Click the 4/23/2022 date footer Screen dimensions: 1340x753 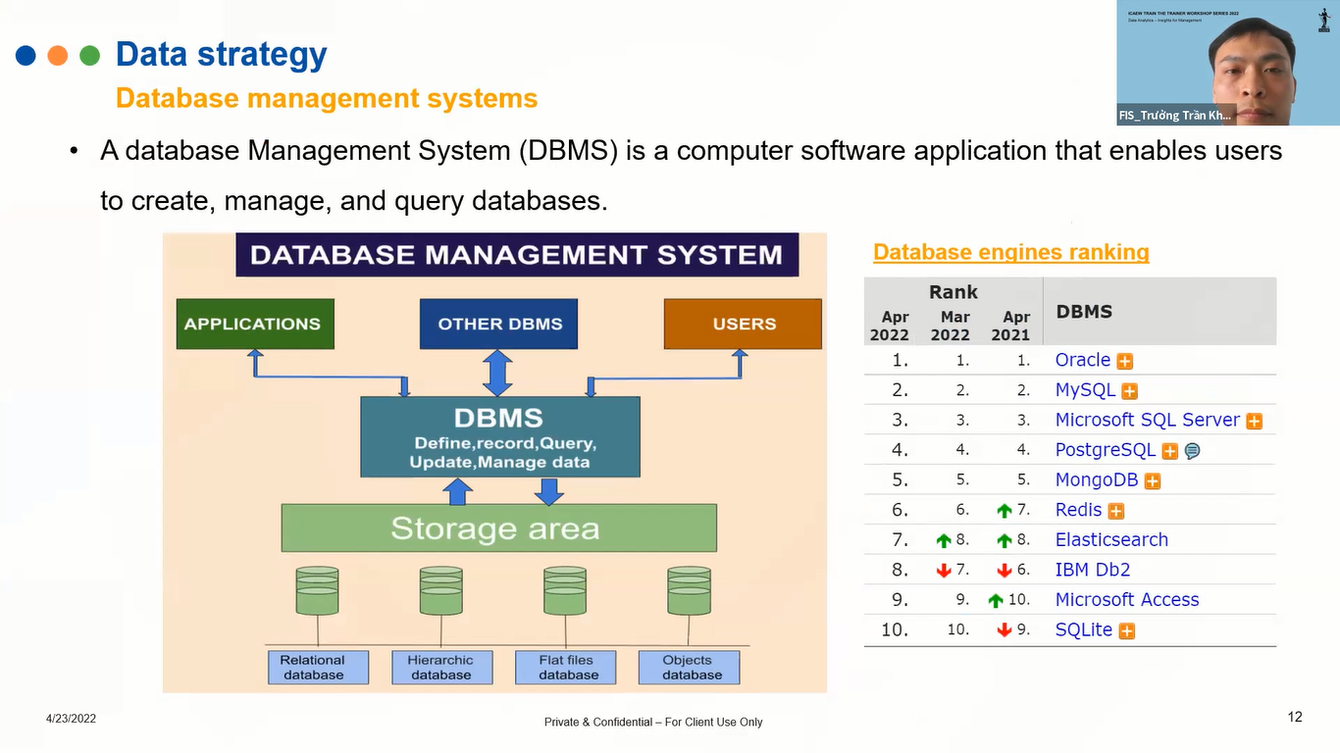point(71,719)
